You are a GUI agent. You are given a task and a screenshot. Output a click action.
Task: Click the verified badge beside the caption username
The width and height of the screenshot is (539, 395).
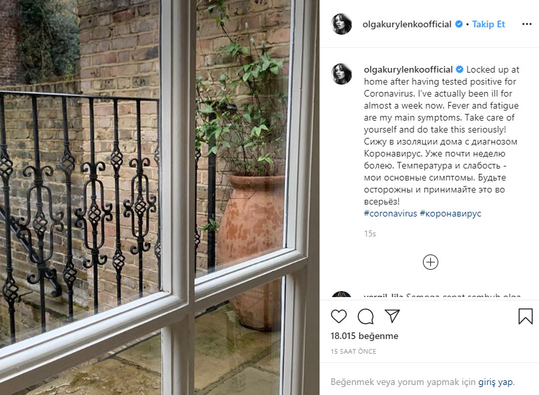460,69
